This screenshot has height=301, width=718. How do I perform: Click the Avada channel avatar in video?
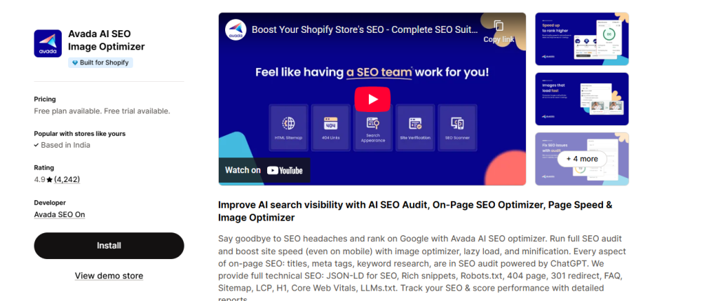coord(235,30)
